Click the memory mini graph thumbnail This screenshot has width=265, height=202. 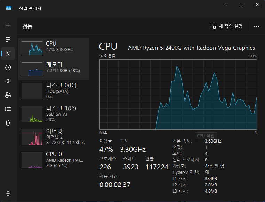click(32, 69)
